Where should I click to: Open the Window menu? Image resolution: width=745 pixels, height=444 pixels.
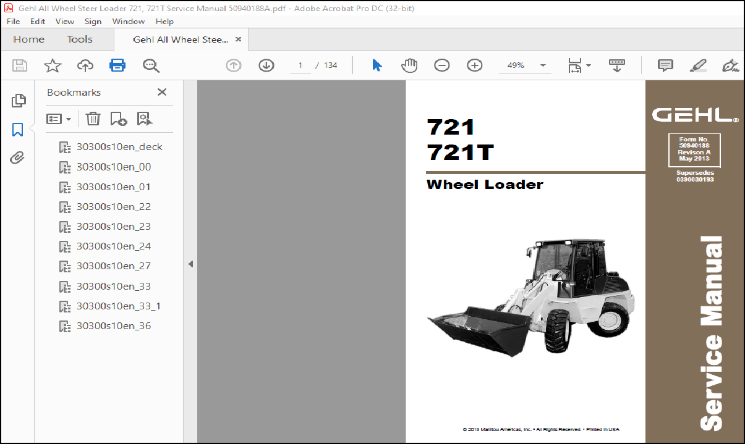pos(129,21)
